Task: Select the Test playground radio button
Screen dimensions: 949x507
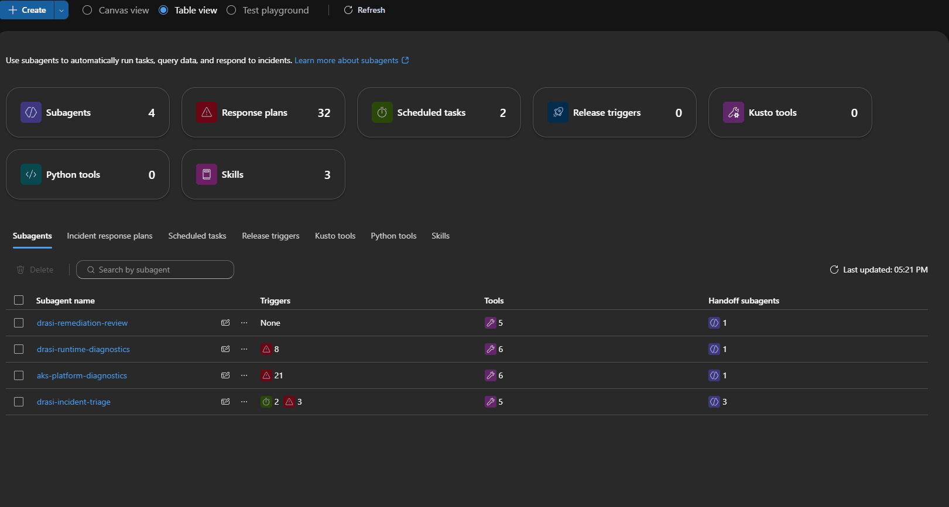Action: click(x=231, y=10)
